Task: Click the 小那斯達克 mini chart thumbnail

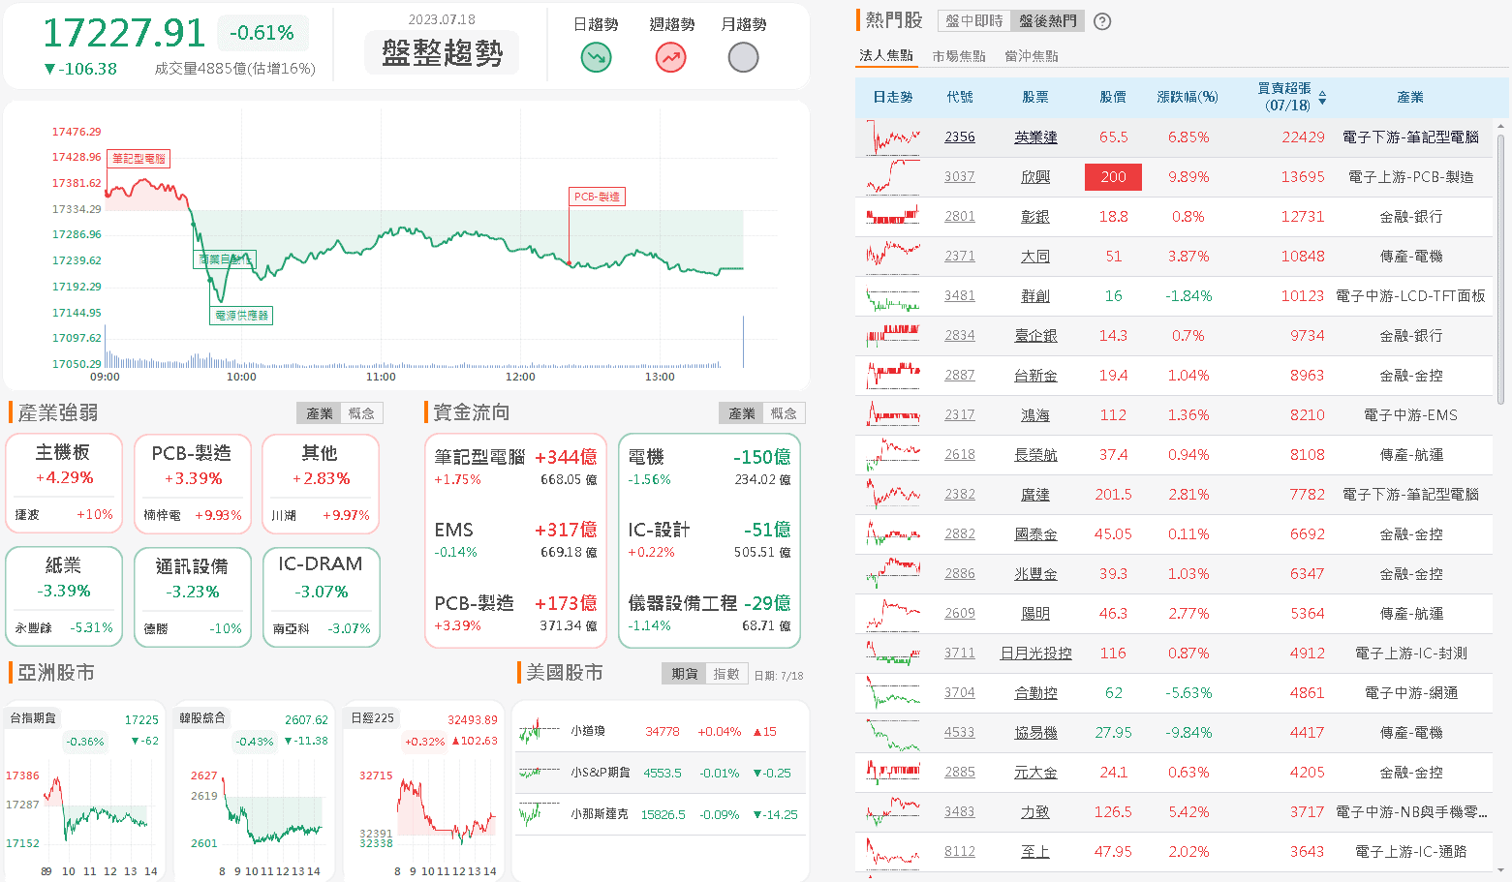Action: coord(540,814)
